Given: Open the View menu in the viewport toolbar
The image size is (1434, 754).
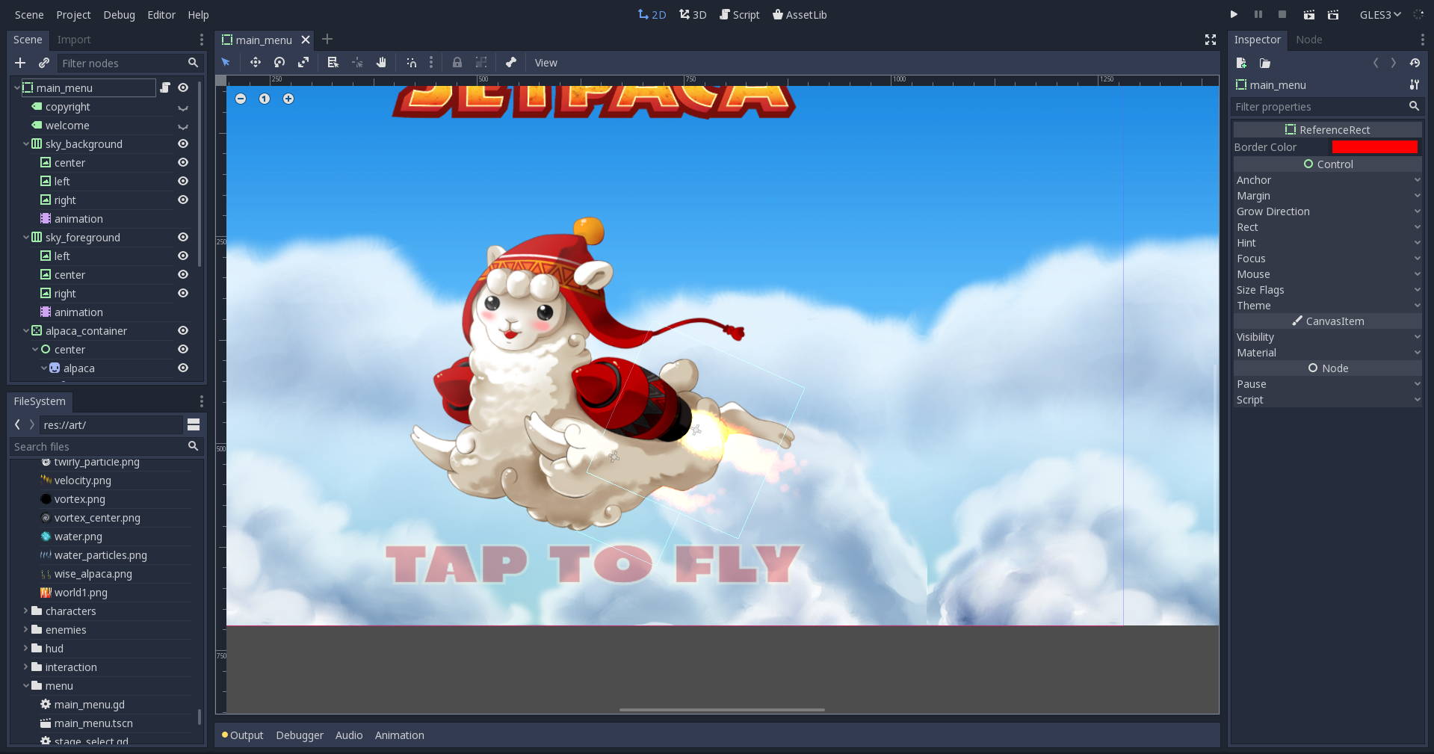Looking at the screenshot, I should click(546, 63).
